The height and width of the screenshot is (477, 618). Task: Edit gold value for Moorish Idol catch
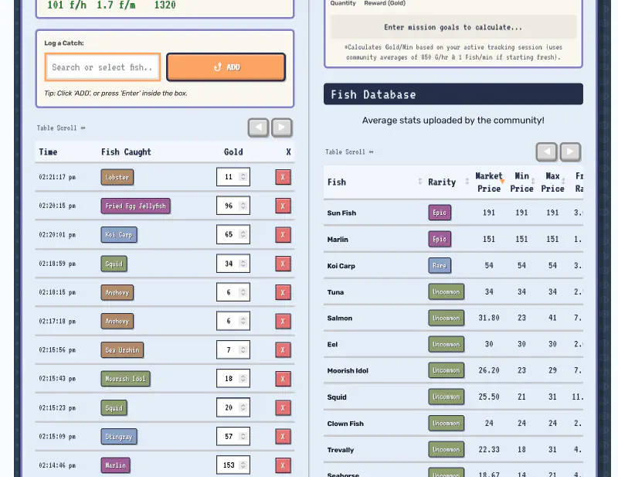click(x=229, y=379)
